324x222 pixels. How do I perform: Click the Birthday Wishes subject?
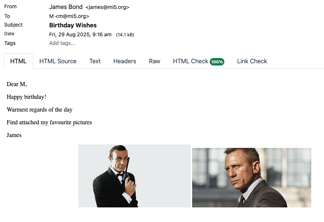73,25
